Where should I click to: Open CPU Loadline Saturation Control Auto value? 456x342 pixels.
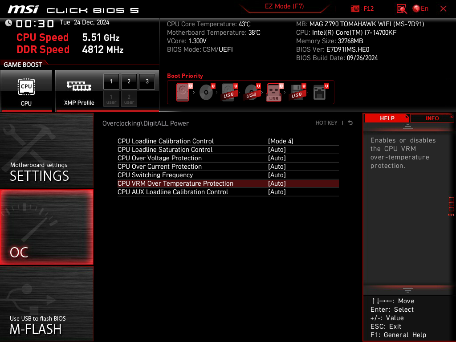(277, 150)
